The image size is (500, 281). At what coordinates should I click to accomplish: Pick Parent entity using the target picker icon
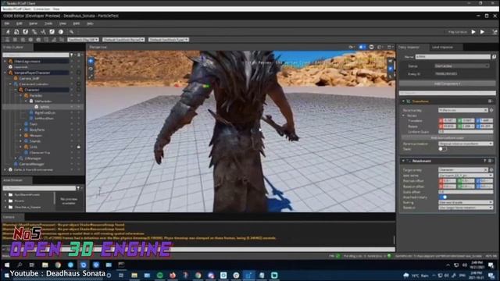pyautogui.click(x=491, y=110)
